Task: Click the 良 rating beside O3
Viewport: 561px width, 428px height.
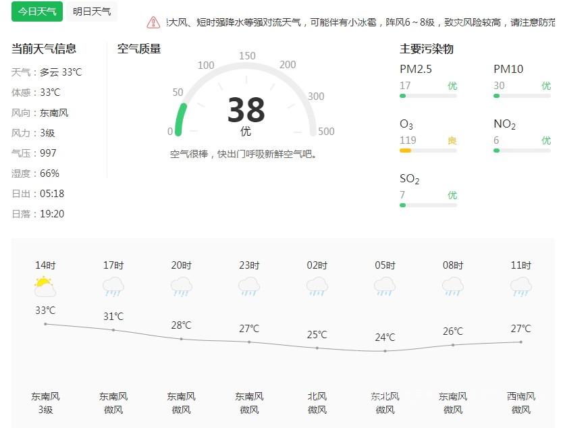Action: coord(452,140)
